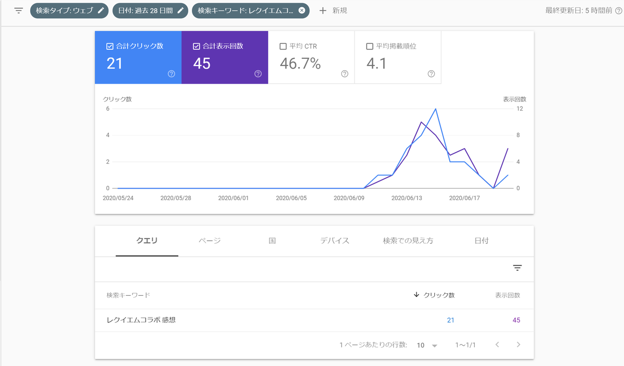Viewport: 624px width, 366px height.
Task: Click the plus icon beside 新規
Action: [323, 10]
